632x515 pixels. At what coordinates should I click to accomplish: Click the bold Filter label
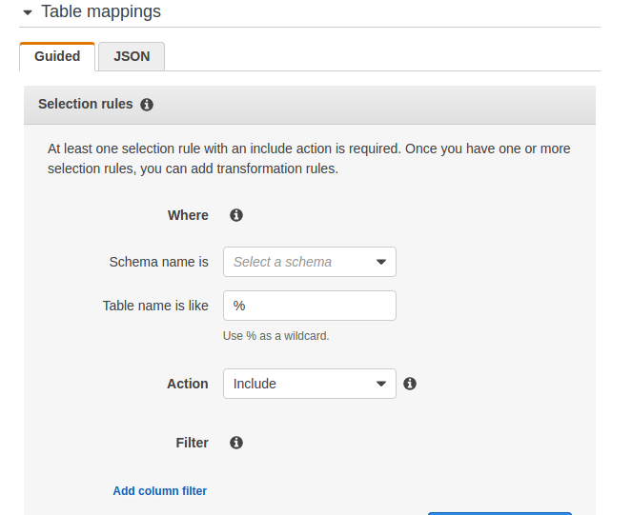[192, 443]
